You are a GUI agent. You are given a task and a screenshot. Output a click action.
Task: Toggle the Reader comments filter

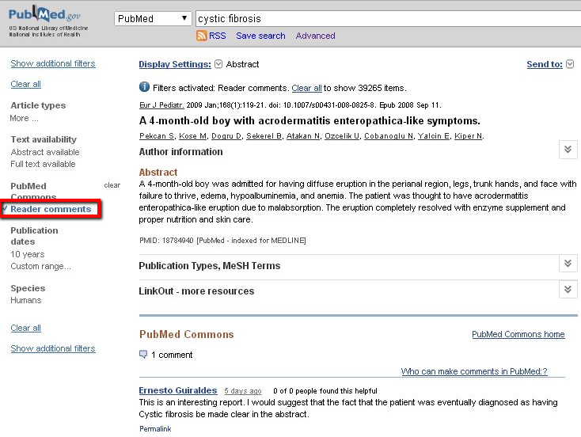pyautogui.click(x=51, y=209)
